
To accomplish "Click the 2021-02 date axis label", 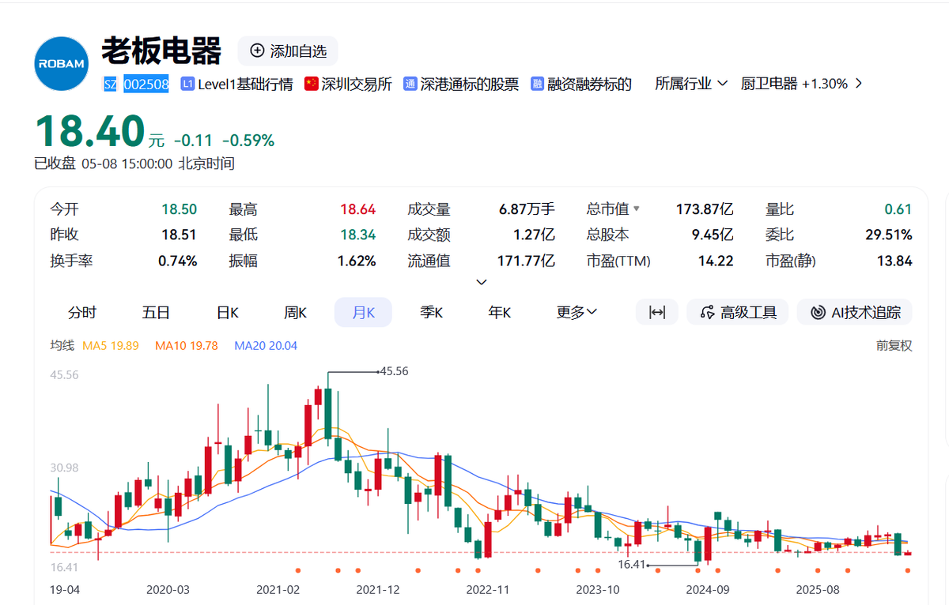I will pos(279,590).
